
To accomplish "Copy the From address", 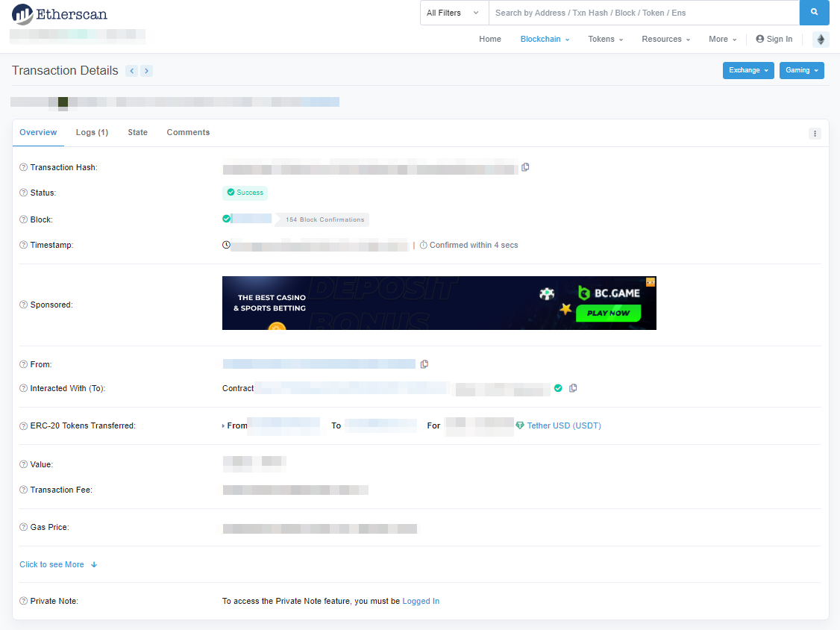I will click(x=424, y=364).
